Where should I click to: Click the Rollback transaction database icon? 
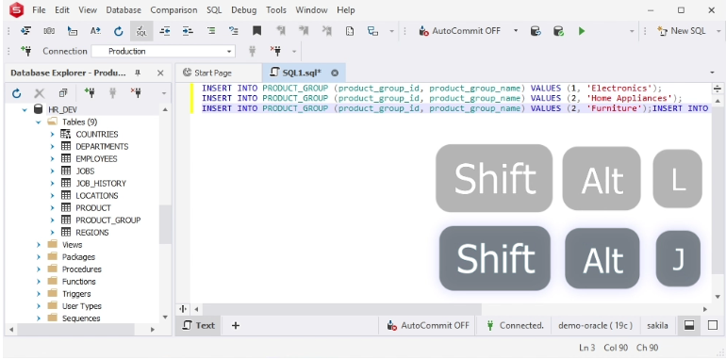[x=536, y=31]
